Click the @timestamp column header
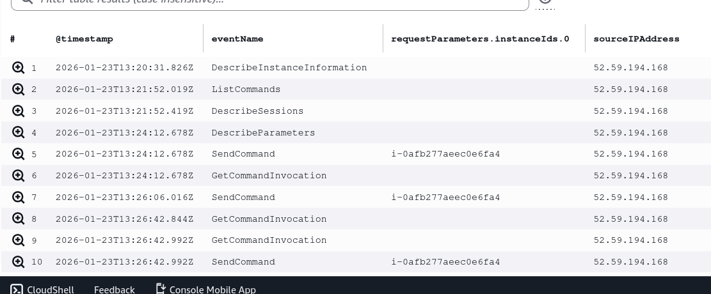Image resolution: width=711 pixels, height=294 pixels. (84, 39)
